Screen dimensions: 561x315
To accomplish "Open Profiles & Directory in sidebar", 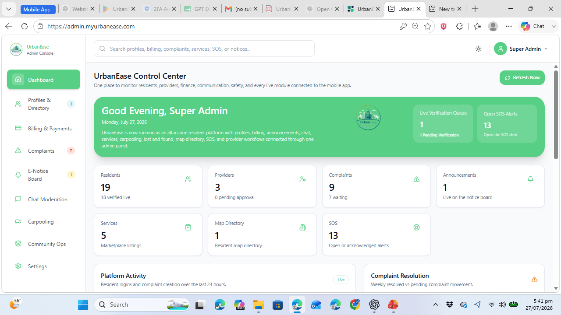I will [x=43, y=104].
